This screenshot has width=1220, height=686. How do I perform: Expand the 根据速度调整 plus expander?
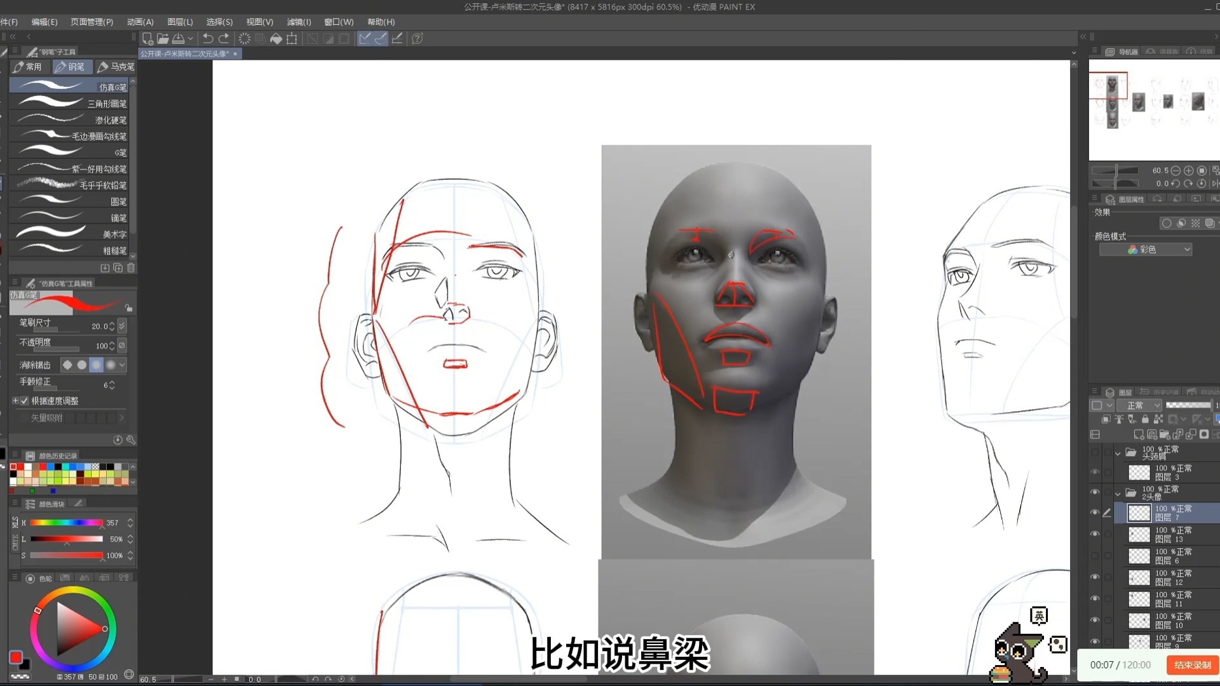coord(15,401)
